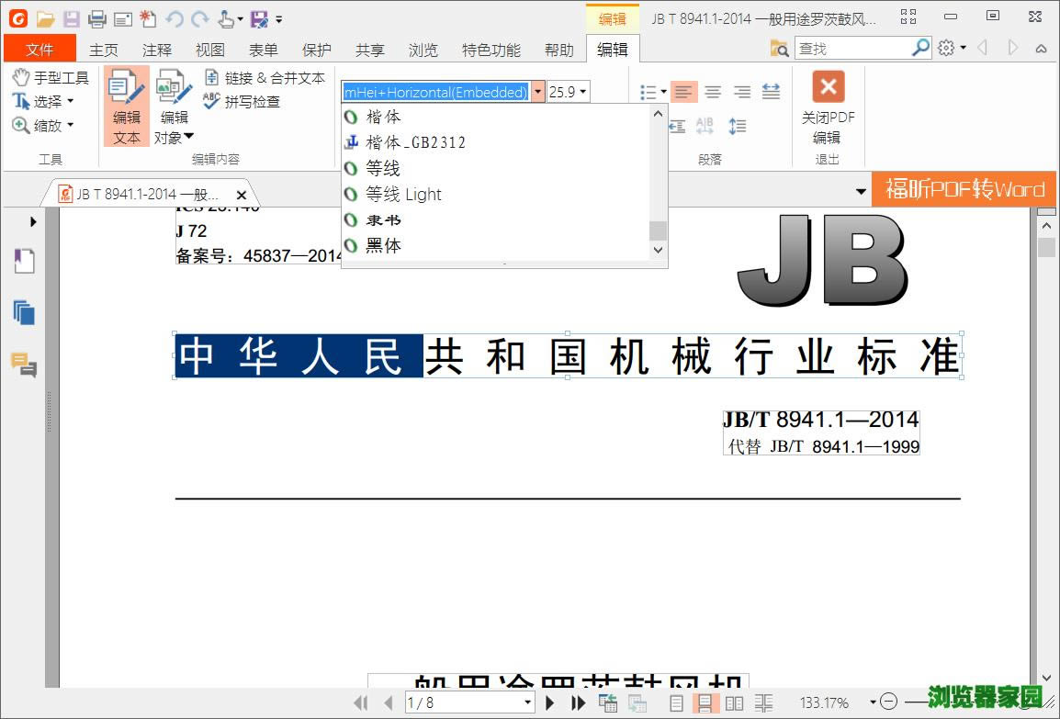Click the email envelope icon
1060x719 pixels.
[x=123, y=19]
